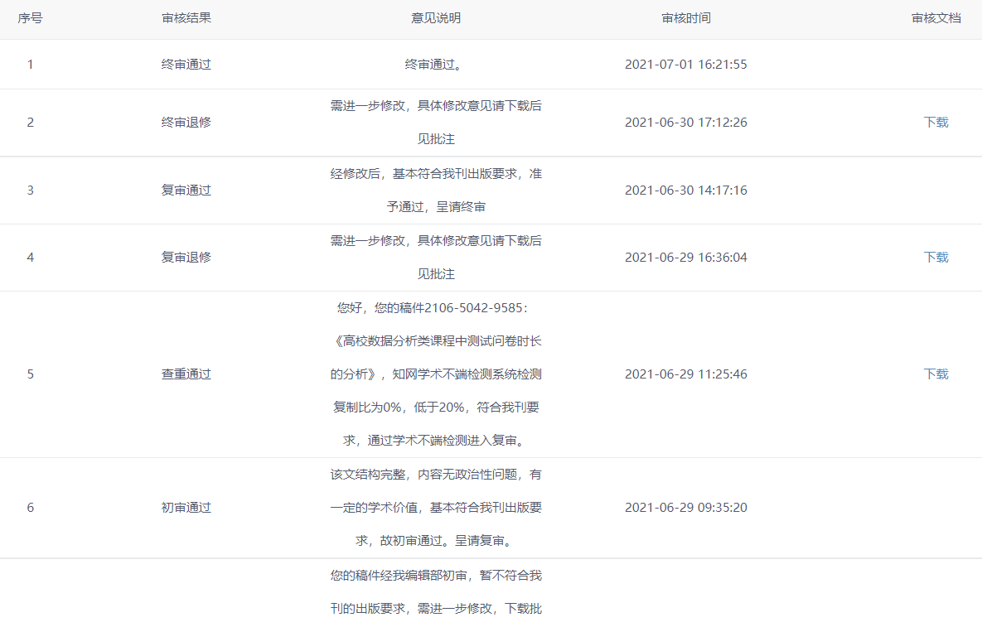The image size is (982, 627).
Task: Select the 终审退修 result cell
Action: tap(186, 123)
